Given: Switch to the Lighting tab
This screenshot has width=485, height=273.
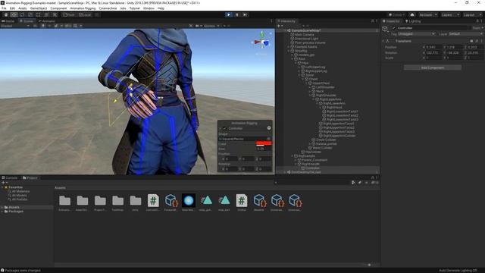Looking at the screenshot, I should click(413, 21).
